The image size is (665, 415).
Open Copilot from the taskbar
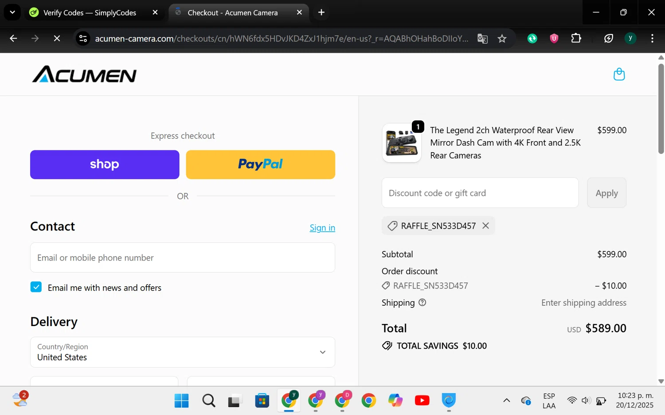tap(395, 400)
